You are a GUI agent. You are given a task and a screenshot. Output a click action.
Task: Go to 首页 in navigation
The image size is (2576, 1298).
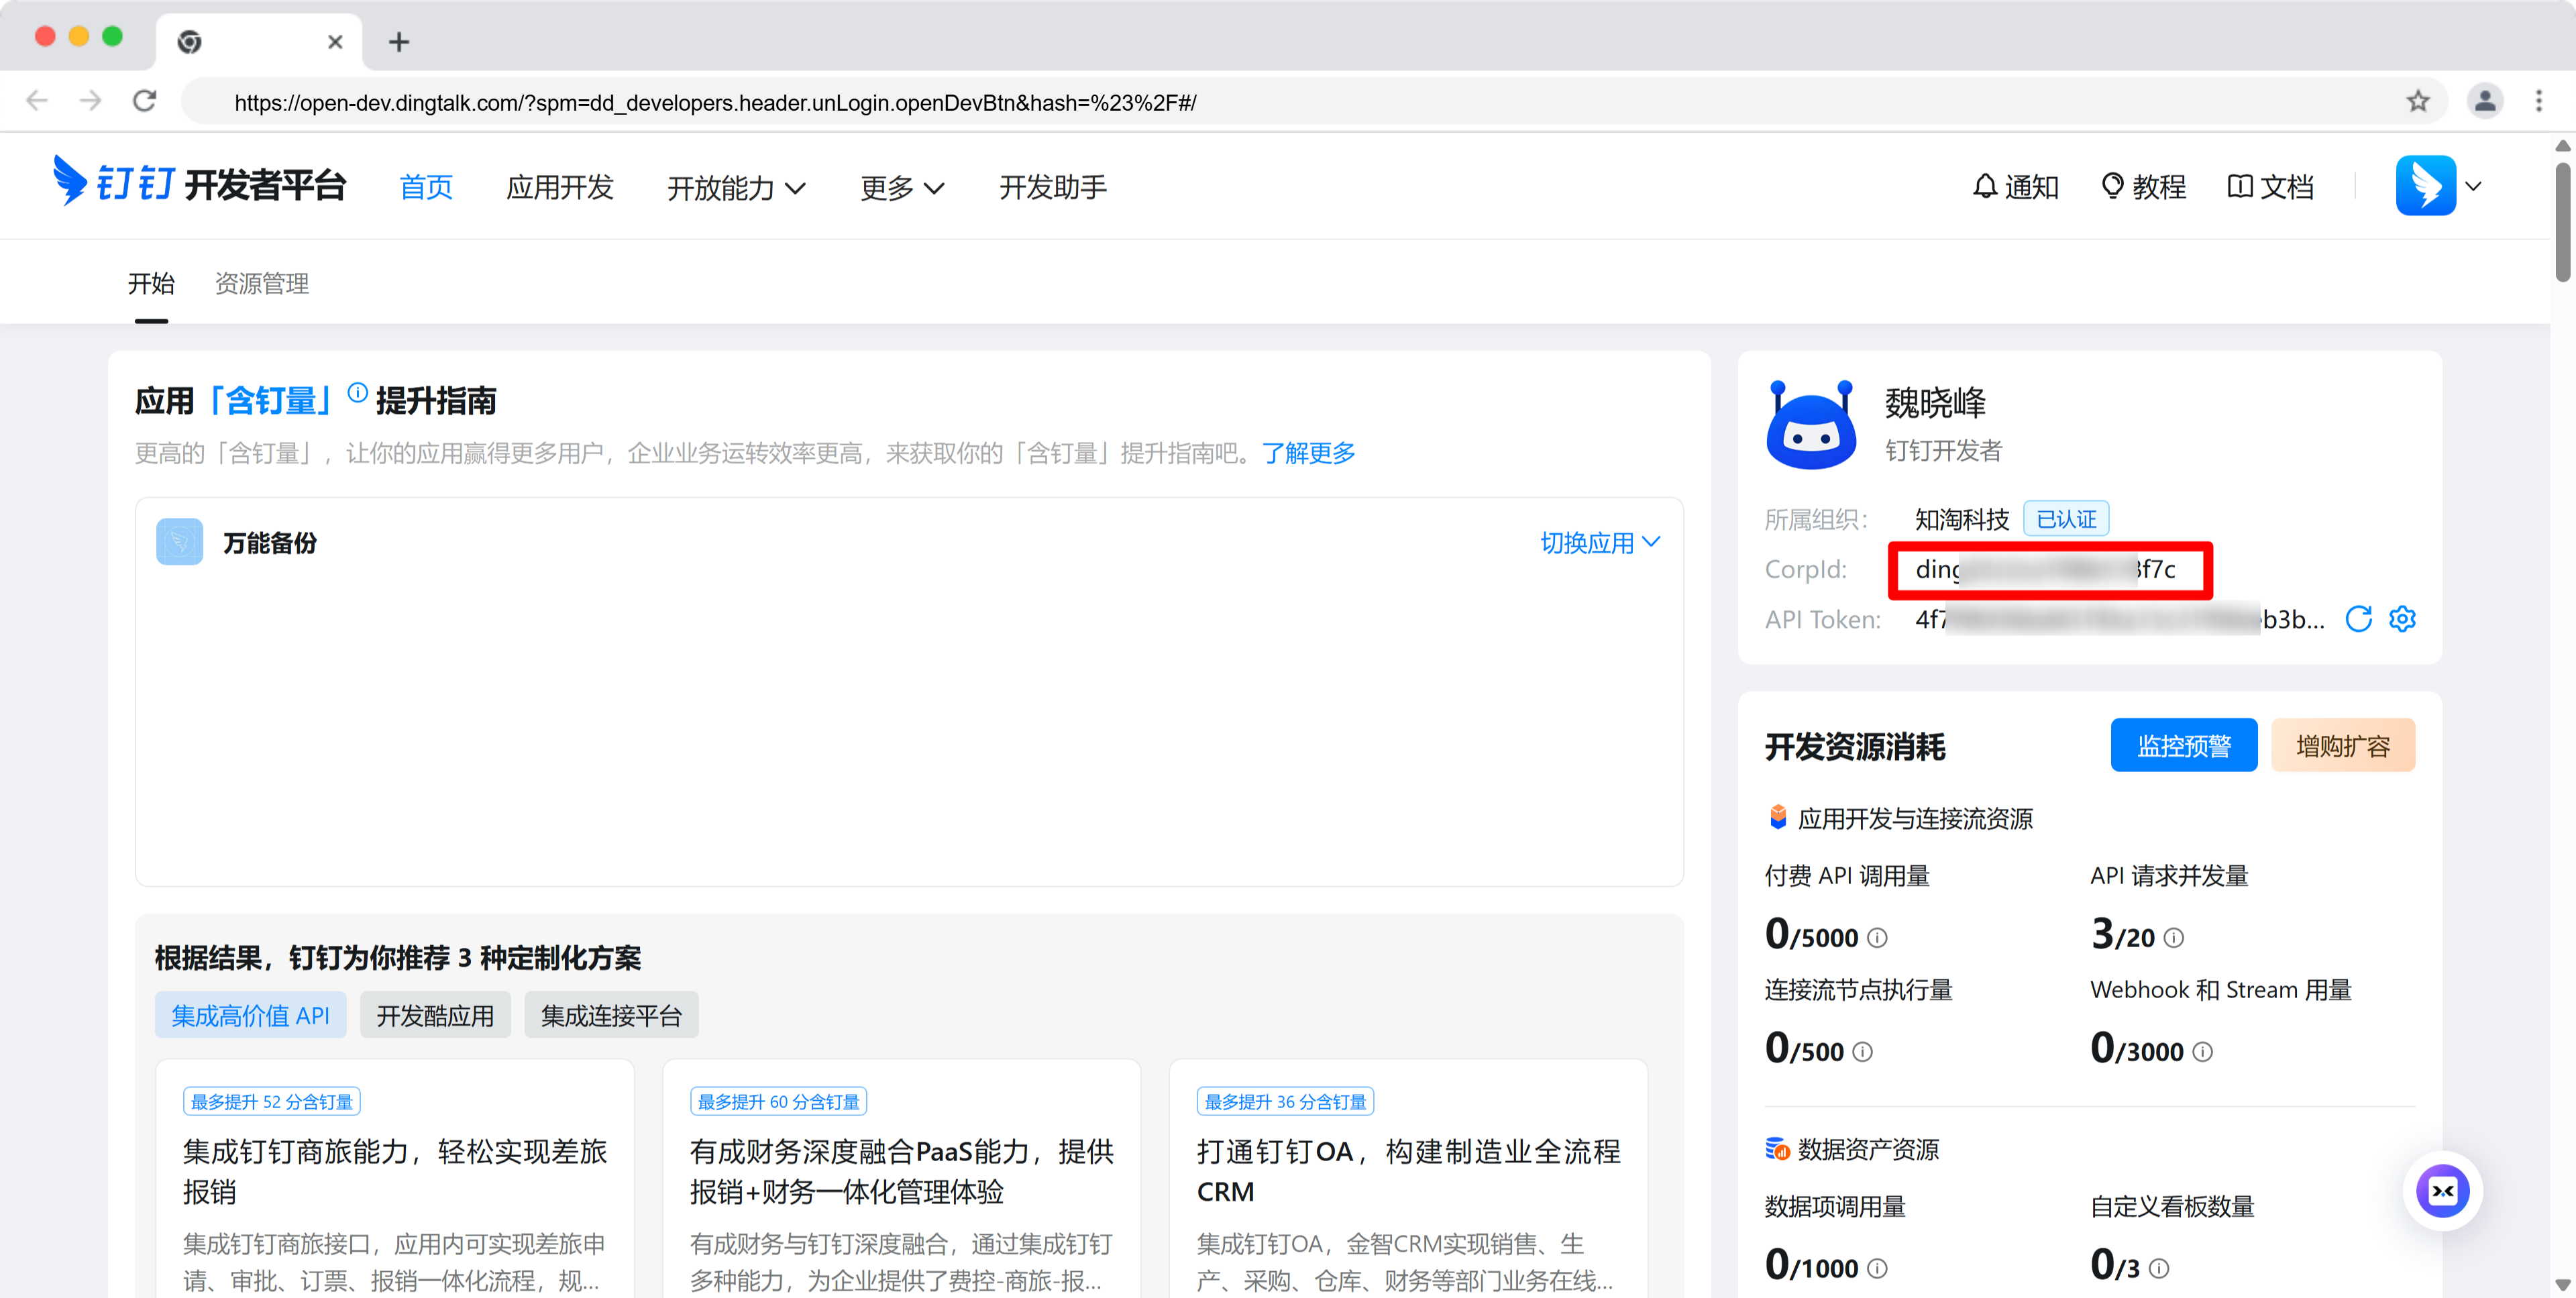click(426, 187)
